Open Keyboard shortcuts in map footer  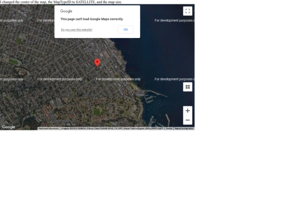(48, 129)
